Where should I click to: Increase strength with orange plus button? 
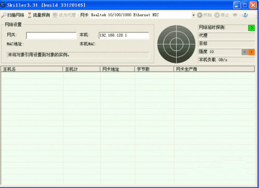click(251, 52)
